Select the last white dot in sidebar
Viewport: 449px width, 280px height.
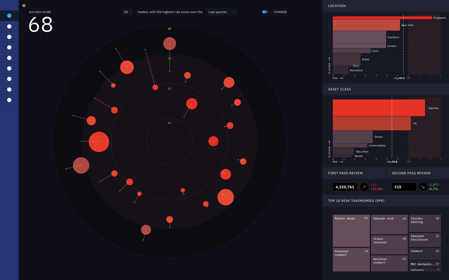[9, 100]
